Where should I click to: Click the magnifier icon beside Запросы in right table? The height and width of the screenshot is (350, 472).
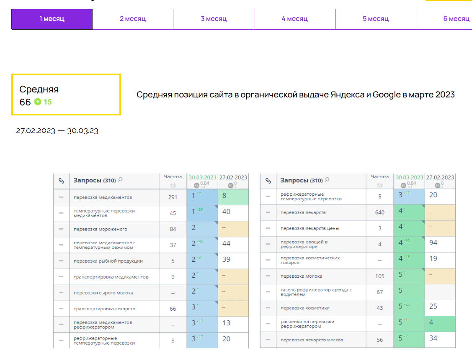(x=327, y=180)
